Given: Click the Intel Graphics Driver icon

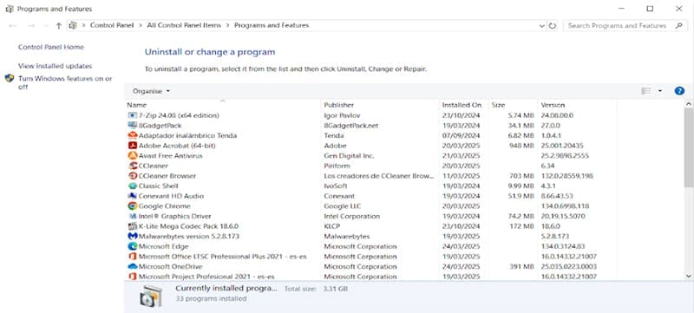Looking at the screenshot, I should pos(133,216).
